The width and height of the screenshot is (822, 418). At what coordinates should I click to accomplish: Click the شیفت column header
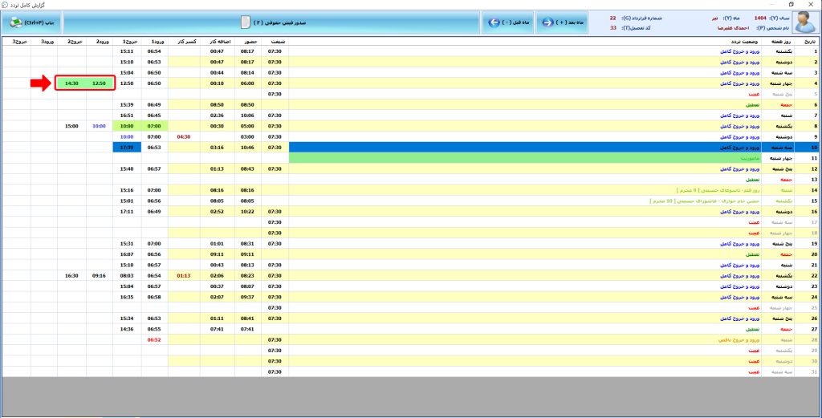point(274,40)
